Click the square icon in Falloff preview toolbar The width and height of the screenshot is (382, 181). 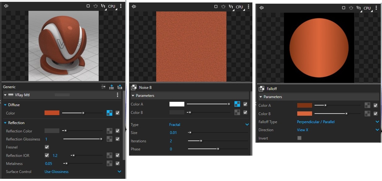pyautogui.click(x=344, y=8)
